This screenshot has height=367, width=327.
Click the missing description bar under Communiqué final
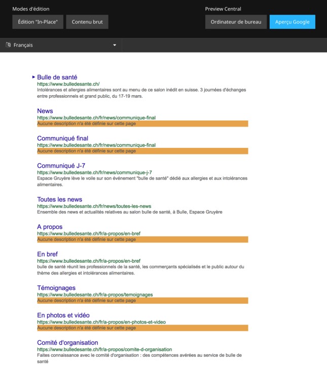(142, 151)
